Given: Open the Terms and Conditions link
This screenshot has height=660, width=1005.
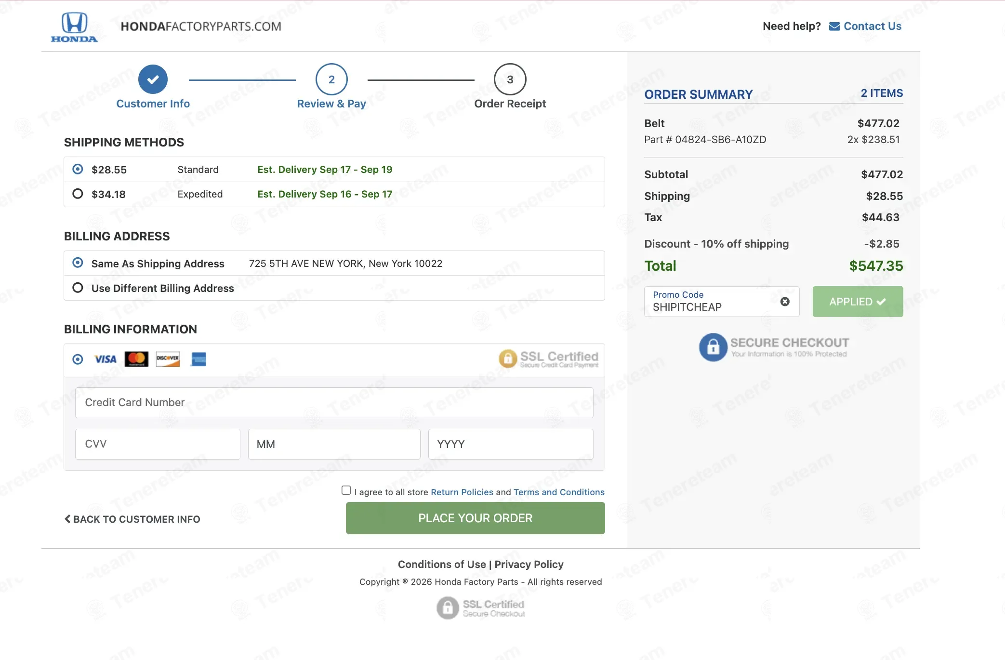Looking at the screenshot, I should pos(559,492).
